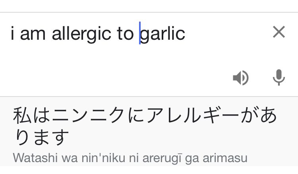Screen dimensions: 298x174
Task: Play pronunciation with the speaker icon
Action: (240, 78)
